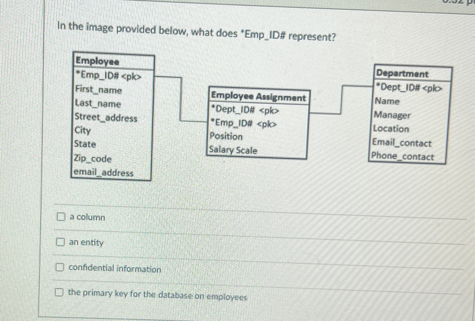Click *Emp_ID# <pk> in Employee Assignment table

pos(243,123)
